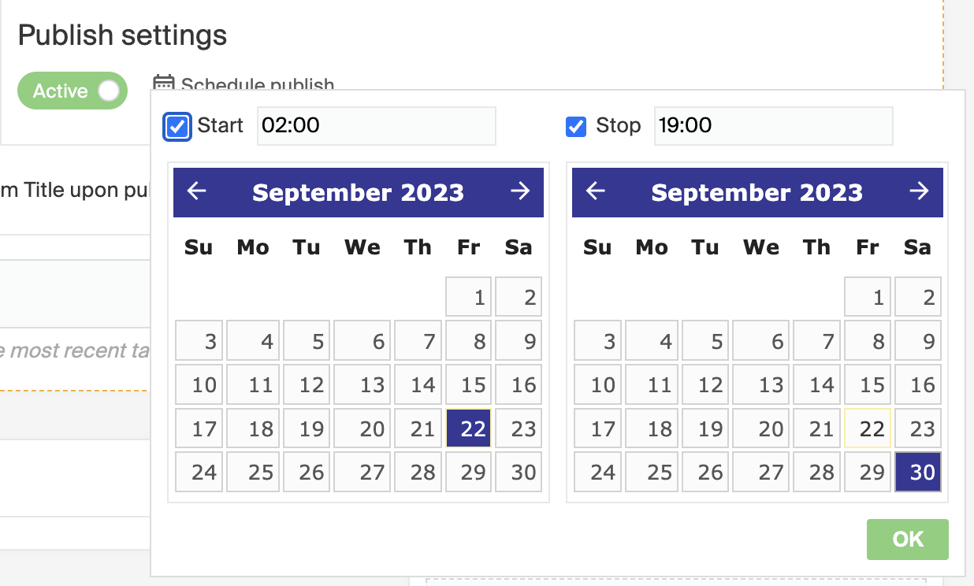Pick September 29 in the Stop calendar
Viewport: 974px width, 586px height.
click(x=868, y=472)
